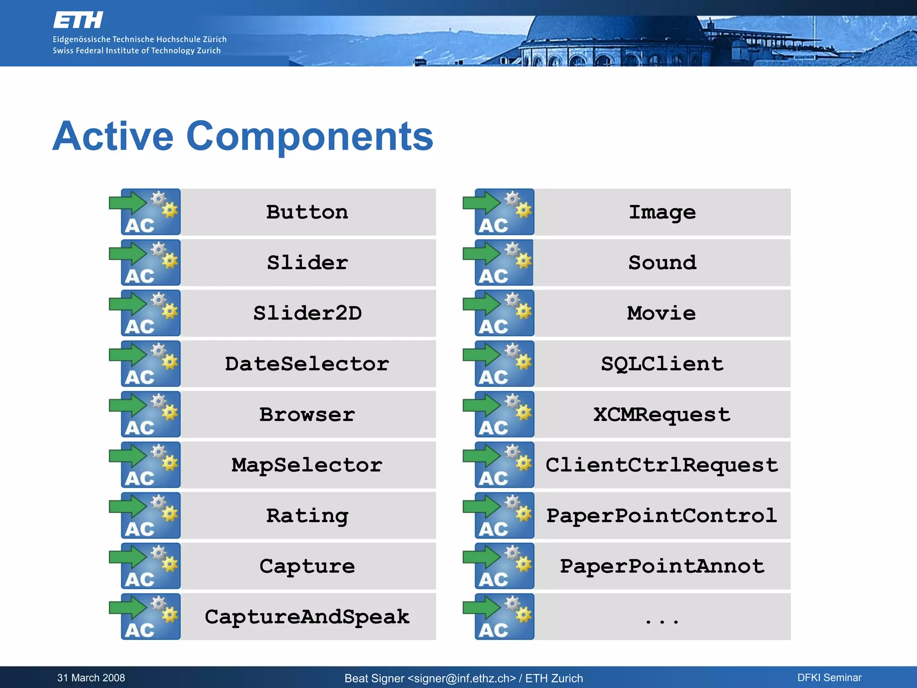This screenshot has width=917, height=688.
Task: Select the Slider component label
Action: coord(308,262)
